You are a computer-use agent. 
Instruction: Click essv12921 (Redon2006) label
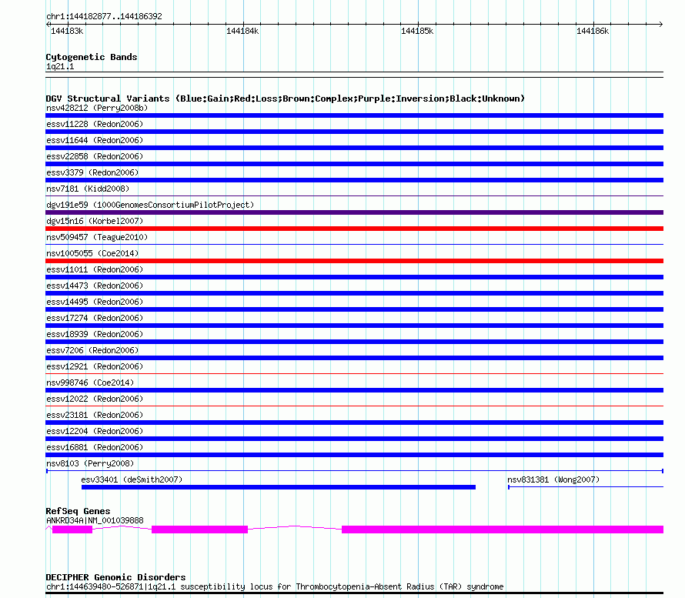click(x=95, y=366)
